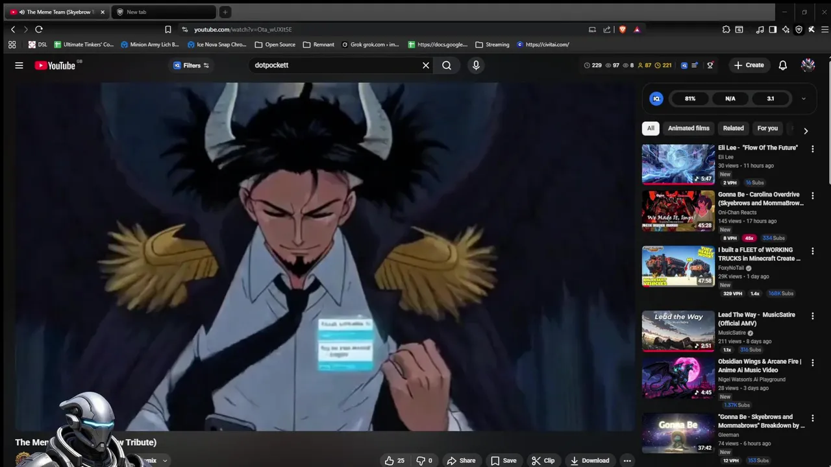This screenshot has height=467, width=831.
Task: Open the Ultimate Tinkers' bookmark
Action: pos(84,45)
